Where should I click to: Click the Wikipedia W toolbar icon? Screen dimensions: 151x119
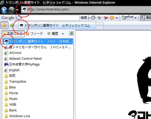pyautogui.click(x=99, y=18)
